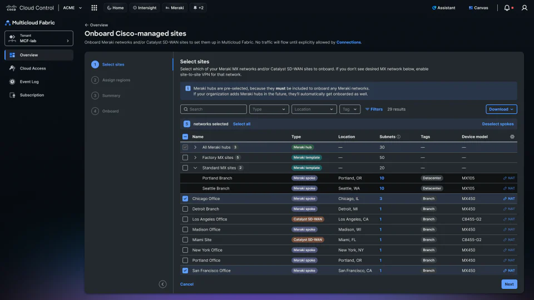This screenshot has height=300, width=534.
Task: Edit NAT for Madison Office
Action: [509, 229]
